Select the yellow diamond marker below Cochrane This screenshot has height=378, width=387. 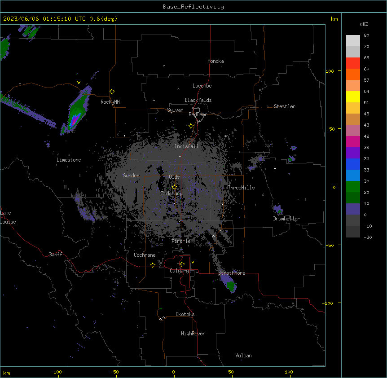tap(153, 265)
